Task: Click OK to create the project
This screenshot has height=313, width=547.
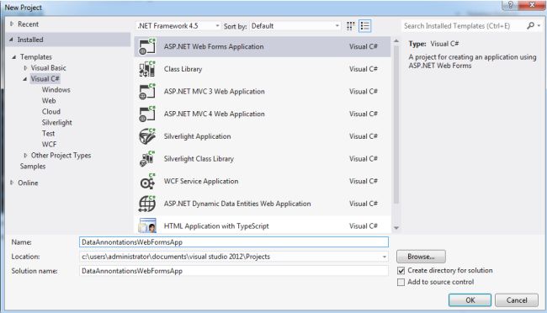Action: click(x=470, y=300)
